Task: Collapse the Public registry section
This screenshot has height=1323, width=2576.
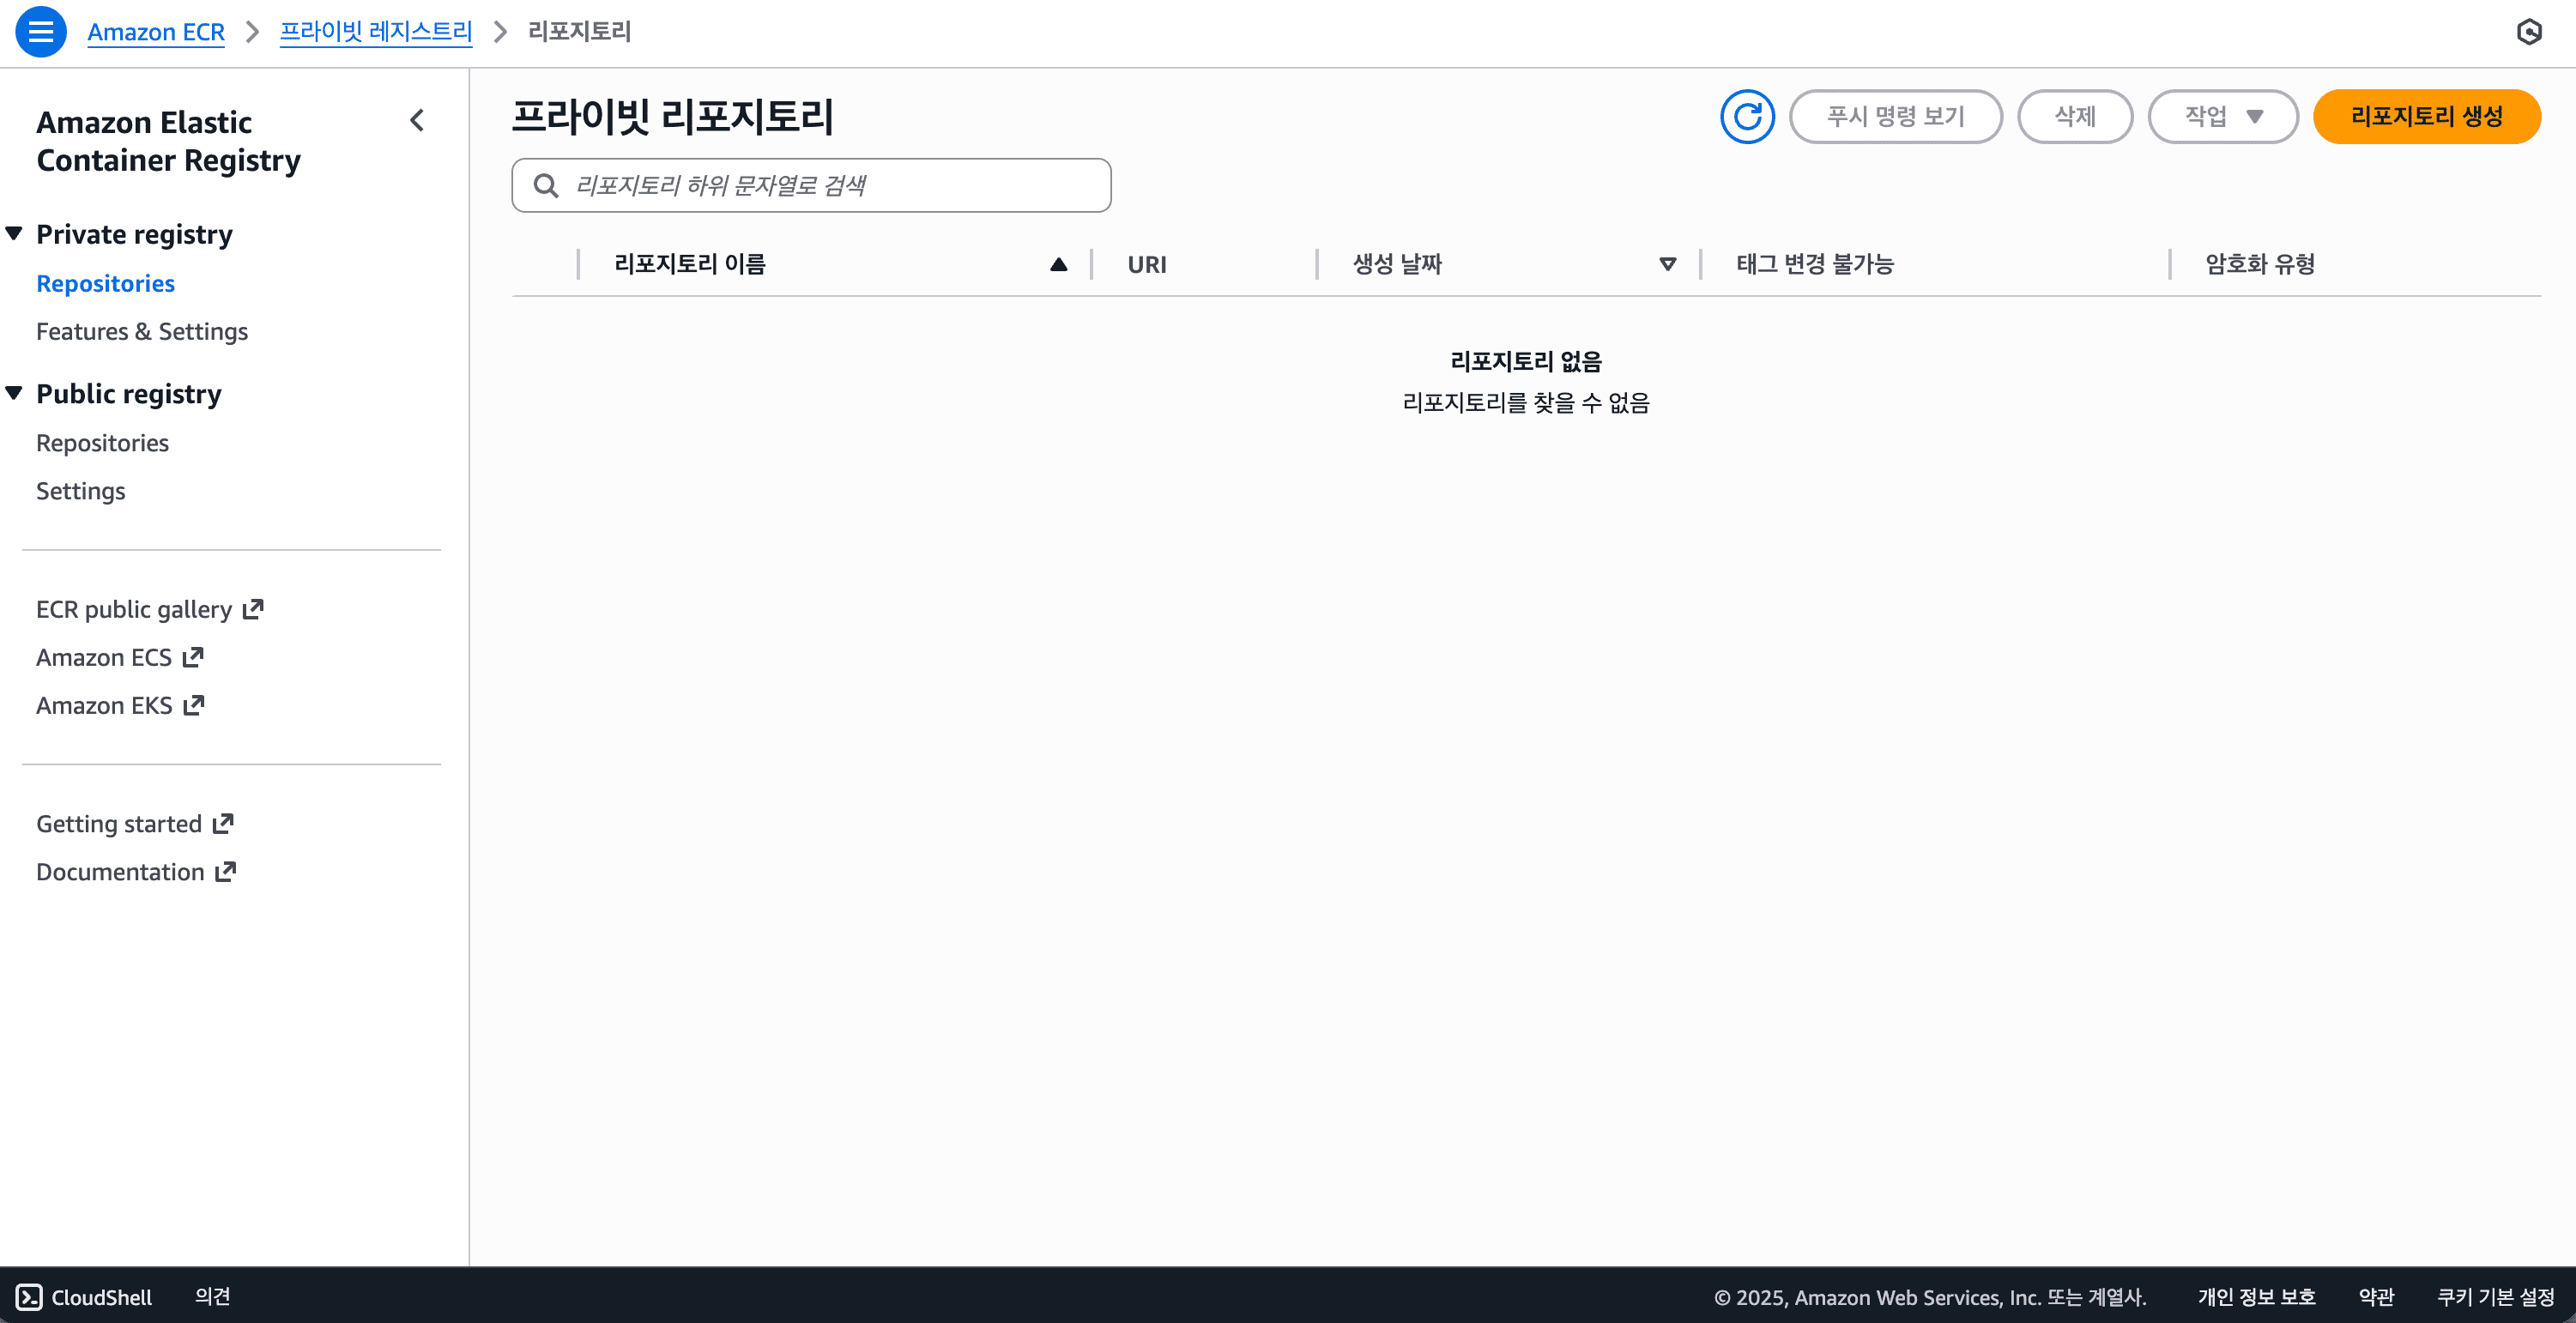Action: [14, 391]
